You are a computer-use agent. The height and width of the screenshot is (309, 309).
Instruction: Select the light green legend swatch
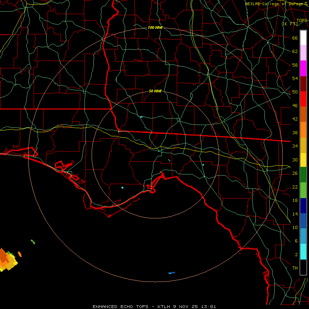[303, 190]
